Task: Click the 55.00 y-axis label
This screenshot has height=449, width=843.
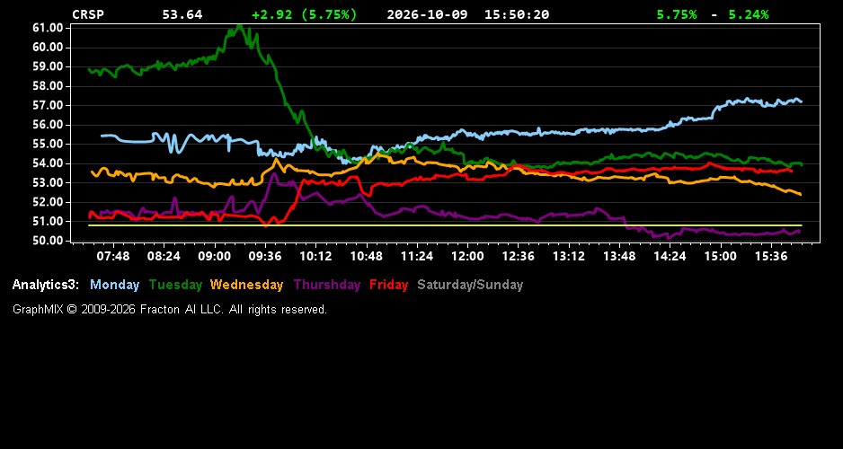Action: click(49, 144)
